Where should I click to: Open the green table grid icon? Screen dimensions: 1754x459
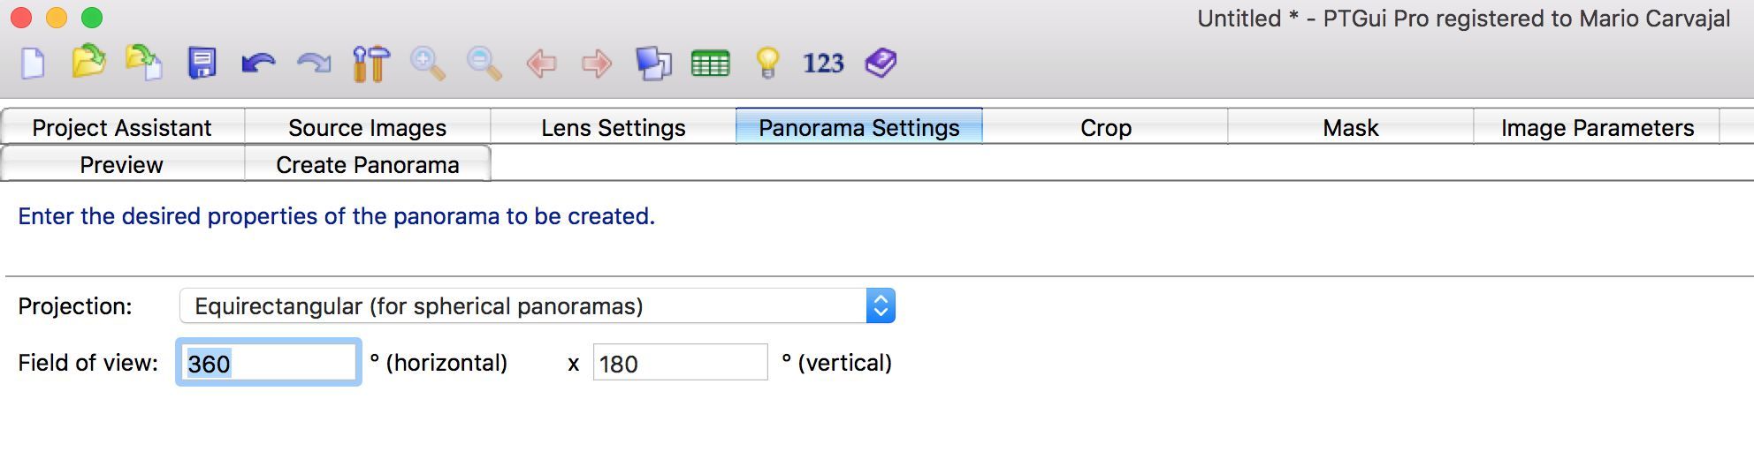click(710, 64)
